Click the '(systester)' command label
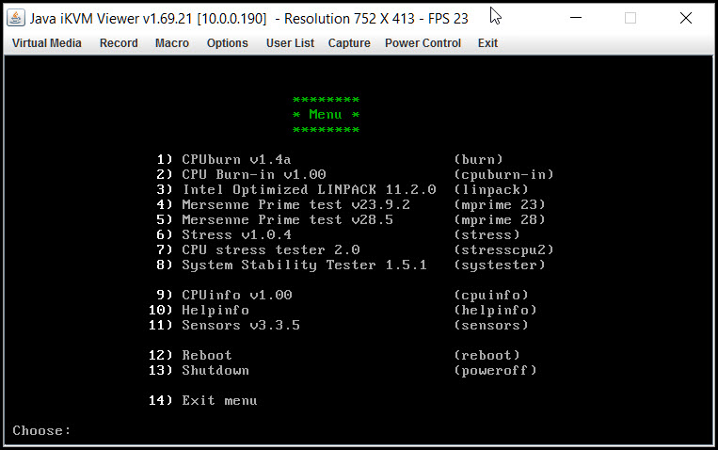The width and height of the screenshot is (718, 450). (x=500, y=265)
